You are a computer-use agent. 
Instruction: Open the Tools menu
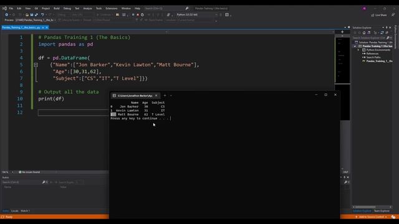tap(99, 8)
